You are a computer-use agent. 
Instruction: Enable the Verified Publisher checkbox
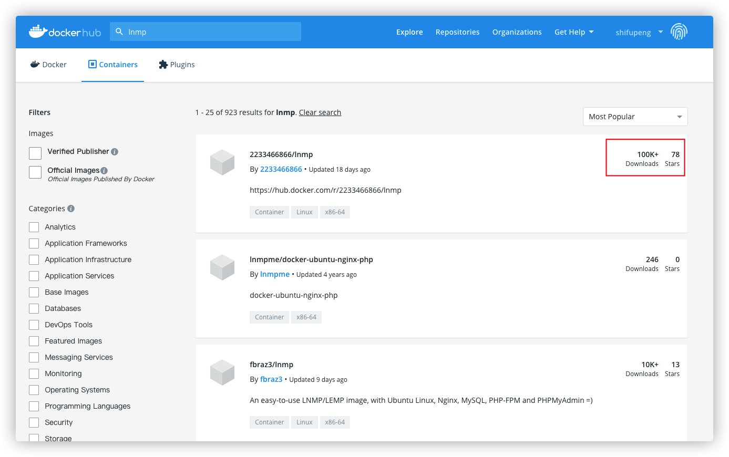(35, 153)
